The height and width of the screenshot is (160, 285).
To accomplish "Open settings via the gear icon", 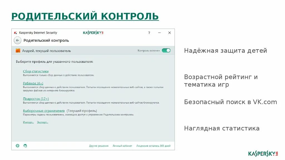I will [x=18, y=146].
